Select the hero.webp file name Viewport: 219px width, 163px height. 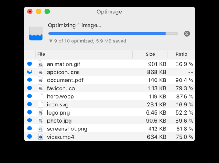[x=61, y=97]
